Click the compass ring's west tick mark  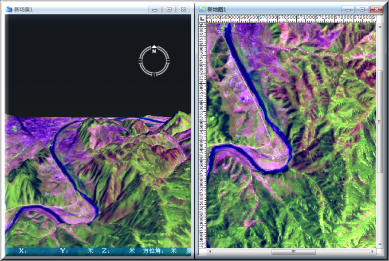point(140,61)
